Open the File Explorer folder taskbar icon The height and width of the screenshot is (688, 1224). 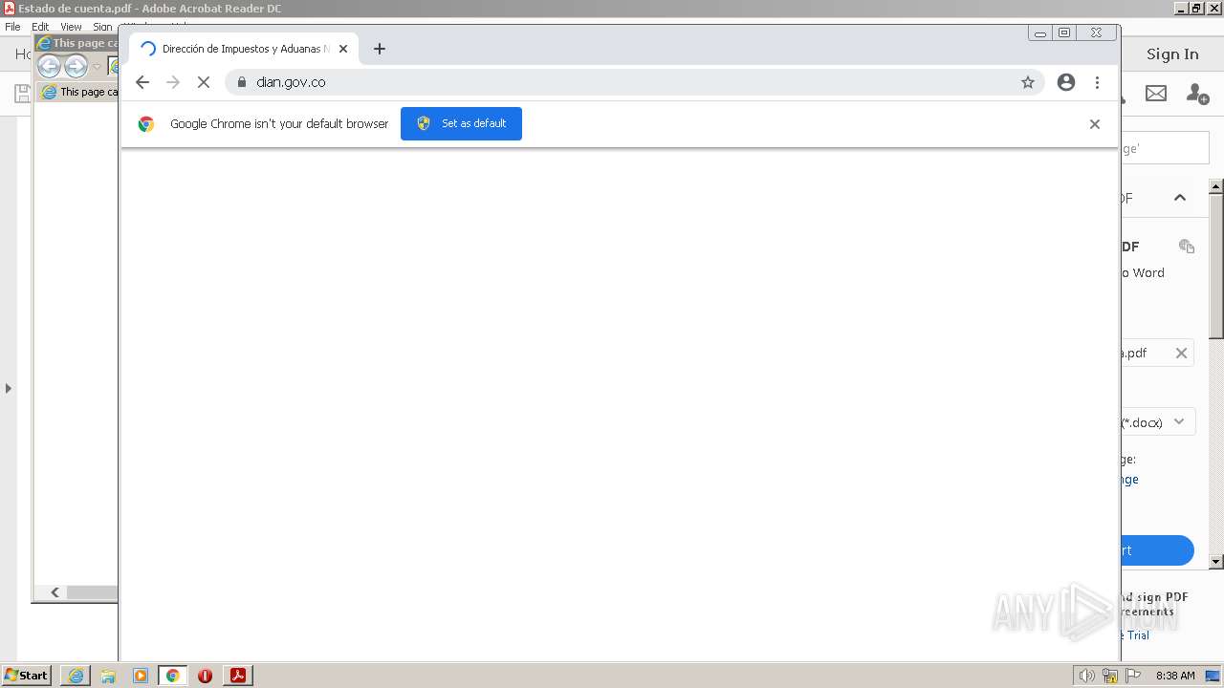pyautogui.click(x=108, y=676)
